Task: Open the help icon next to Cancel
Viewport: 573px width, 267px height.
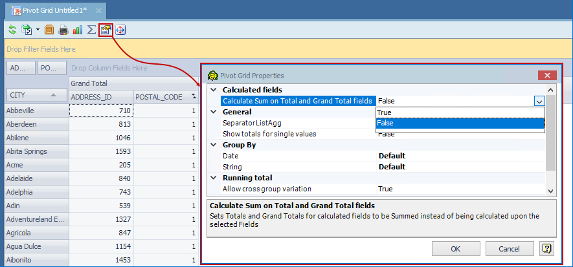Action: coord(546,249)
